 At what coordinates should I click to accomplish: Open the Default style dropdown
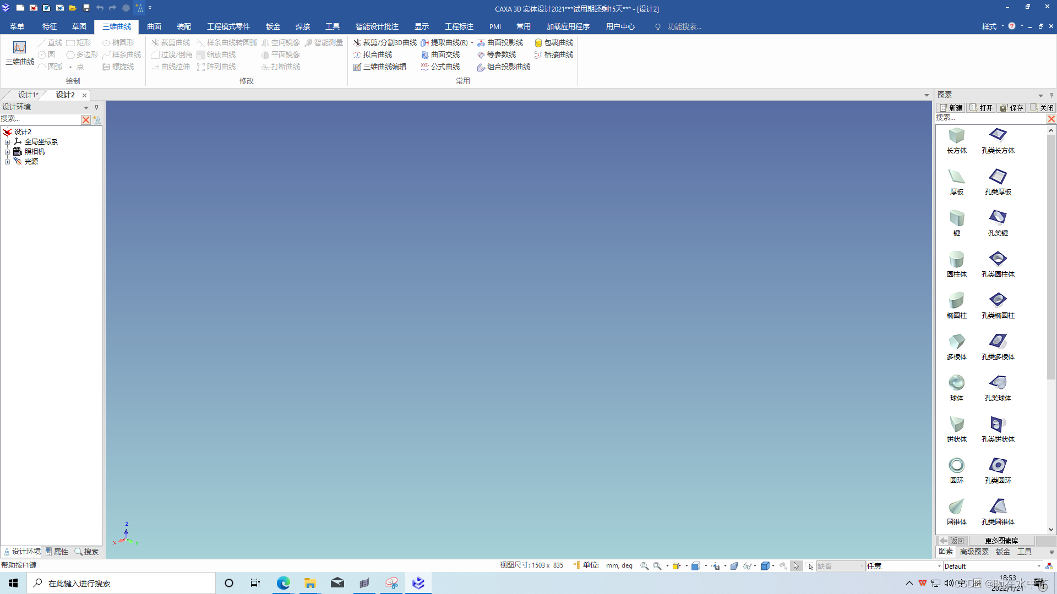(x=1039, y=566)
